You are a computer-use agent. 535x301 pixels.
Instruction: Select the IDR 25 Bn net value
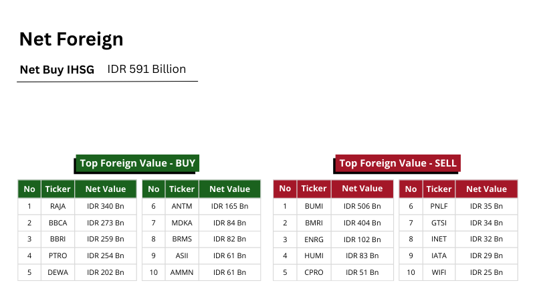(486, 272)
